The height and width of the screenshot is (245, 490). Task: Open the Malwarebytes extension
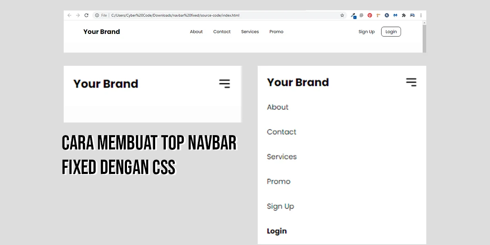(x=395, y=15)
